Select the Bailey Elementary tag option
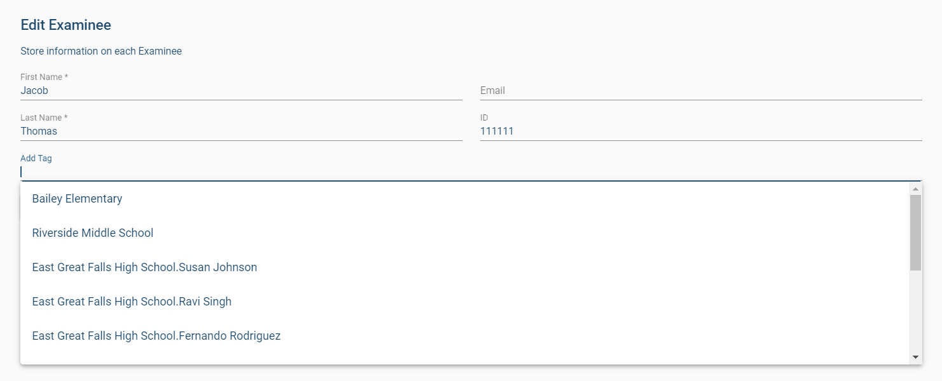942x381 pixels. coord(77,199)
